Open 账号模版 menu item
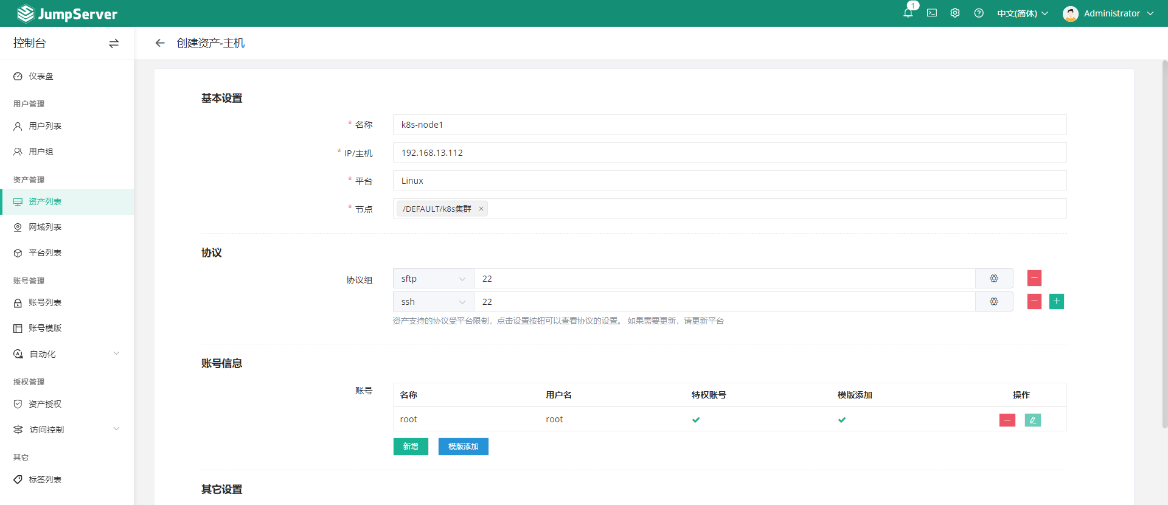Screen dimensions: 1168x505 [67, 328]
